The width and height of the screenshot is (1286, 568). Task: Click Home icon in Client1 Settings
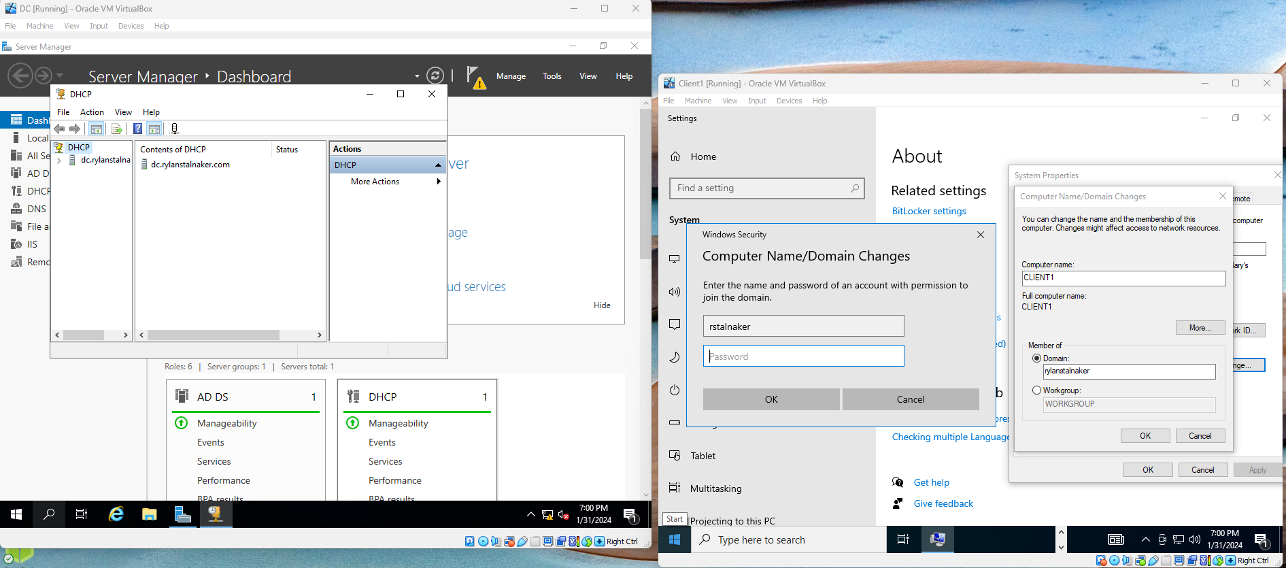[675, 156]
